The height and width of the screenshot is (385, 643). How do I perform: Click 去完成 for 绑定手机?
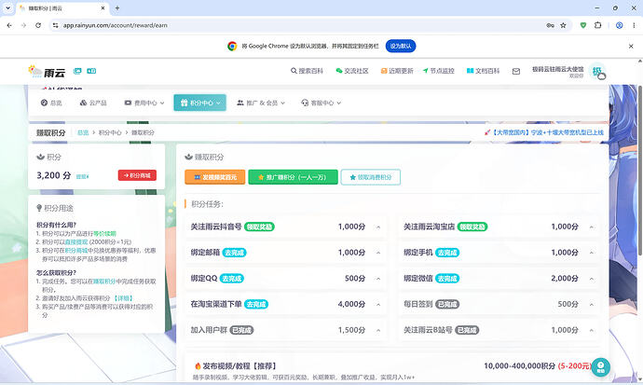coord(447,253)
